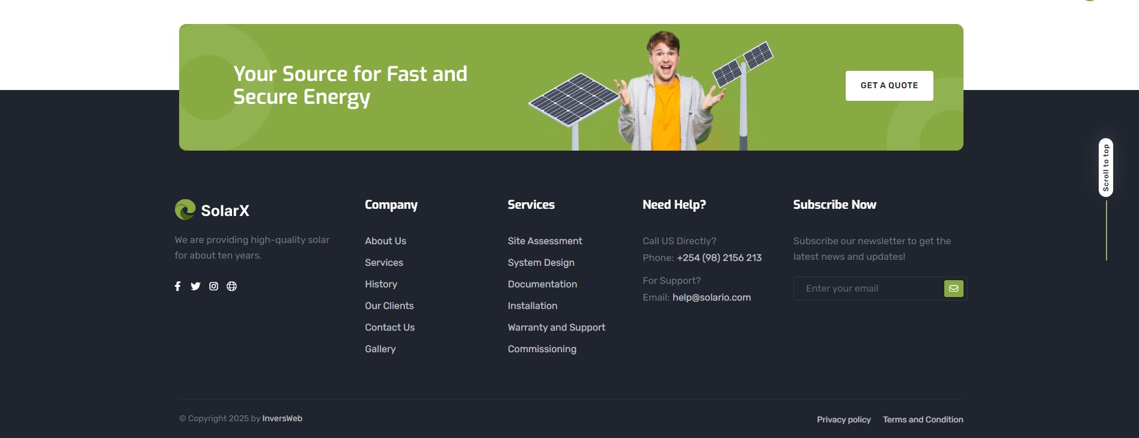1139x438 pixels.
Task: Open Warranty and Support link
Action: coord(556,327)
